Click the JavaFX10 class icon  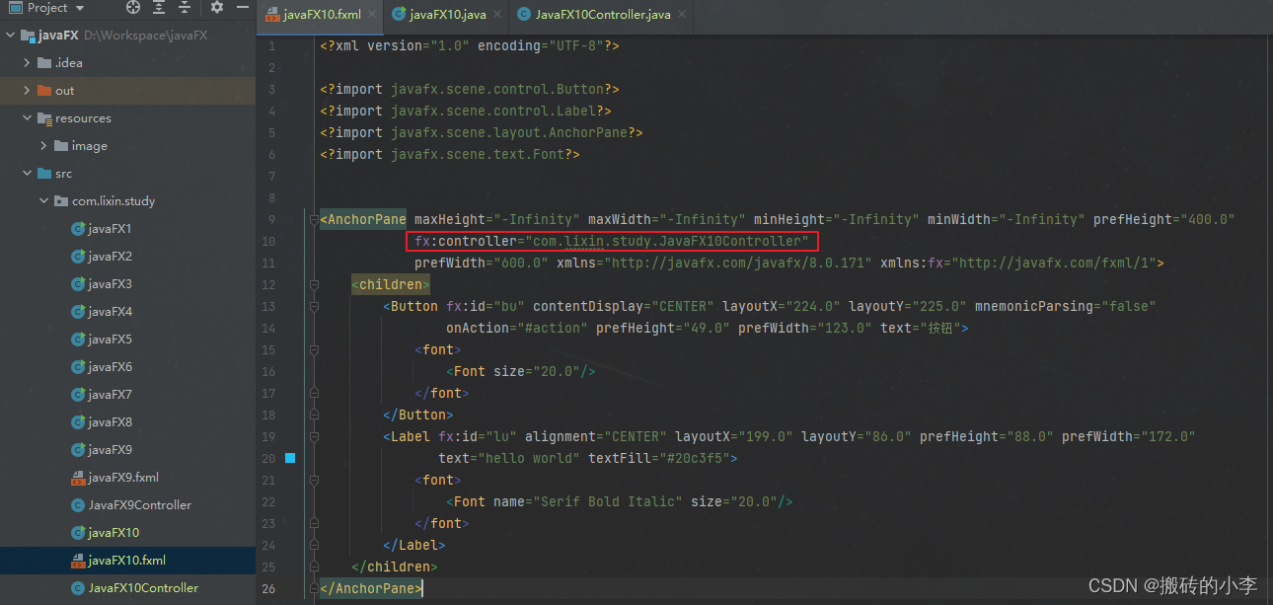pyautogui.click(x=79, y=532)
